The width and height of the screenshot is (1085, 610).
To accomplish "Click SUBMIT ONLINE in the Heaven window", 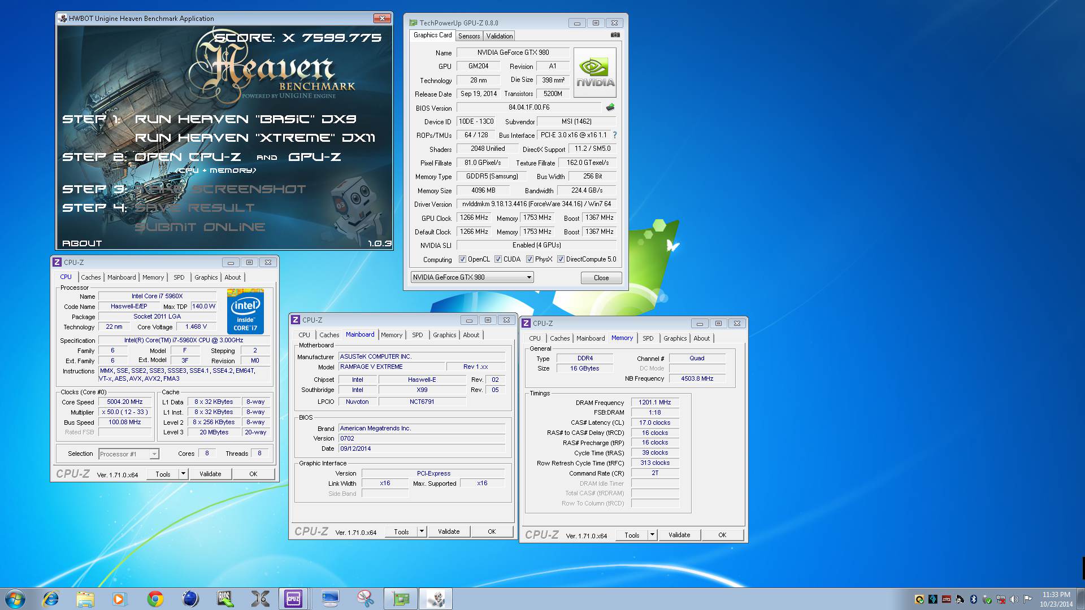I will (200, 227).
